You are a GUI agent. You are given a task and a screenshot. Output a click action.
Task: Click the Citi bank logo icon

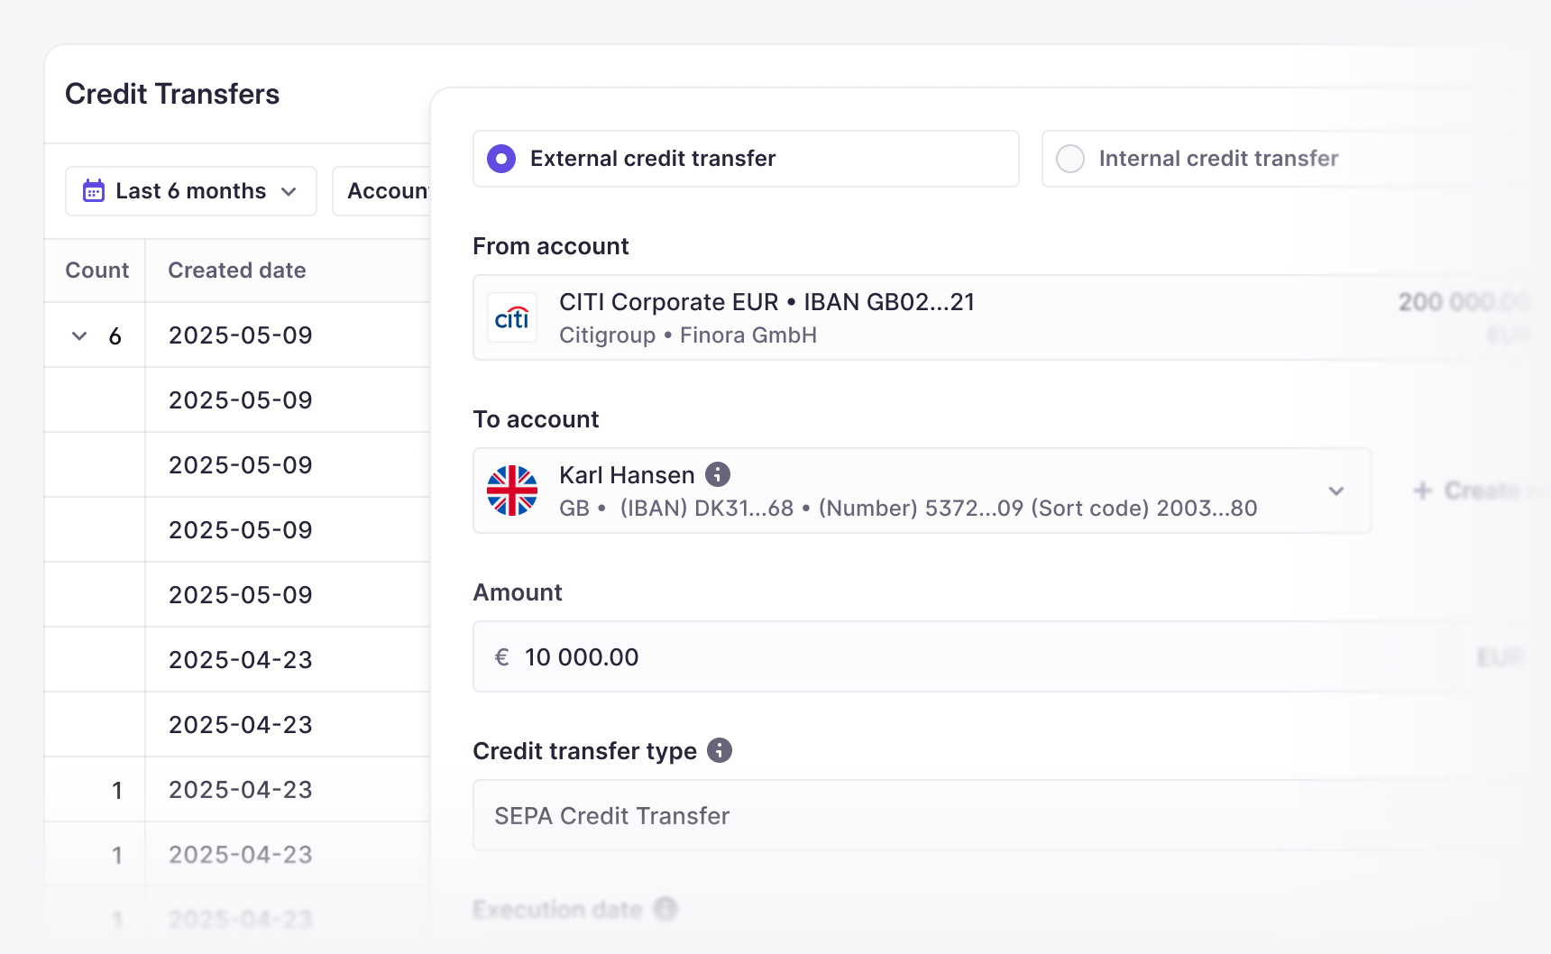point(512,317)
